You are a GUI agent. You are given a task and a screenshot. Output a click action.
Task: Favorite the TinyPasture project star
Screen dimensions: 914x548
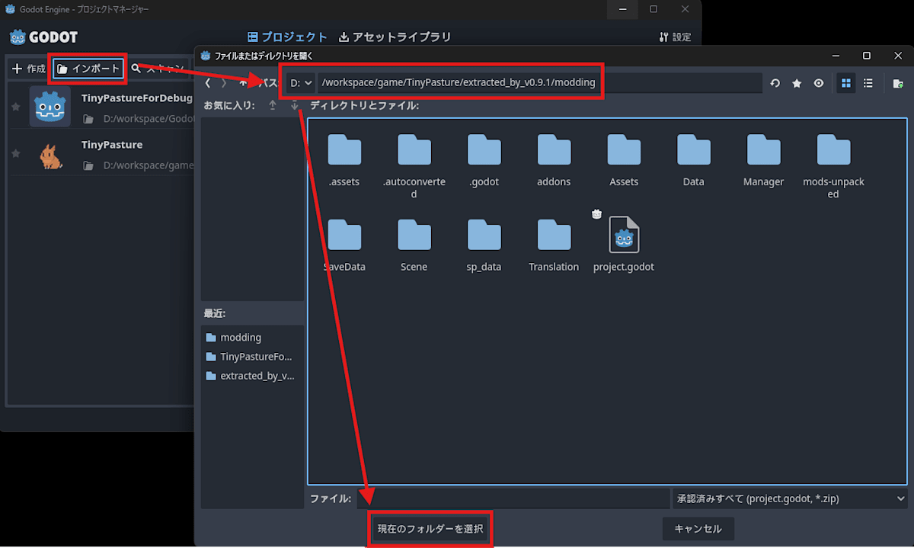click(16, 154)
